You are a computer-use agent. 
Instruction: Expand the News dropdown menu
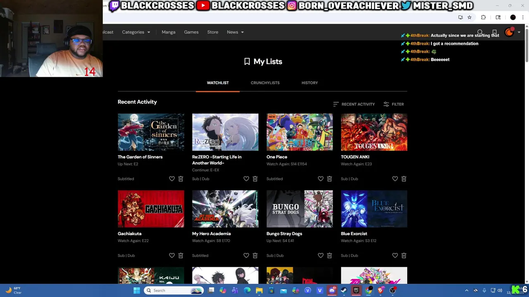[235, 32]
